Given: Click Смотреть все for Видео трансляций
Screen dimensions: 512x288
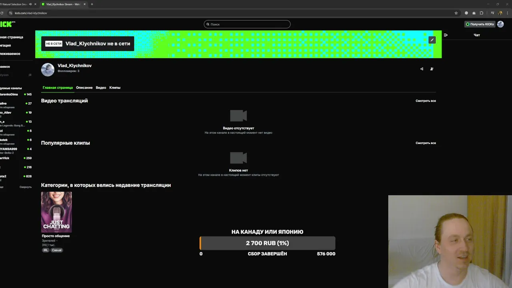Looking at the screenshot, I should [x=426, y=101].
